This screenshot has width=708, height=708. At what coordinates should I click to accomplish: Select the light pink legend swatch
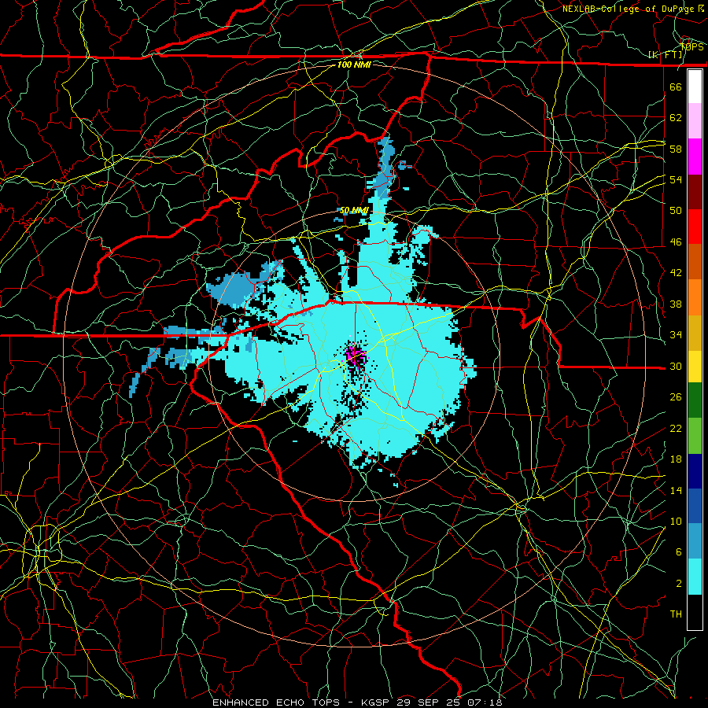click(x=695, y=121)
